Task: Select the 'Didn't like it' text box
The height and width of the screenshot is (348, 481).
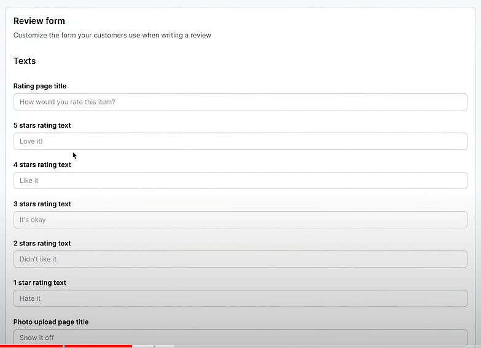Action: [240, 259]
